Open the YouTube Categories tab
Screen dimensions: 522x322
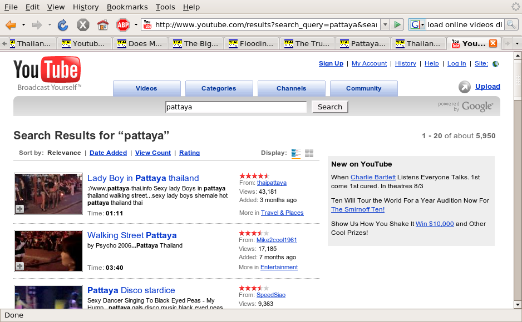(x=219, y=88)
